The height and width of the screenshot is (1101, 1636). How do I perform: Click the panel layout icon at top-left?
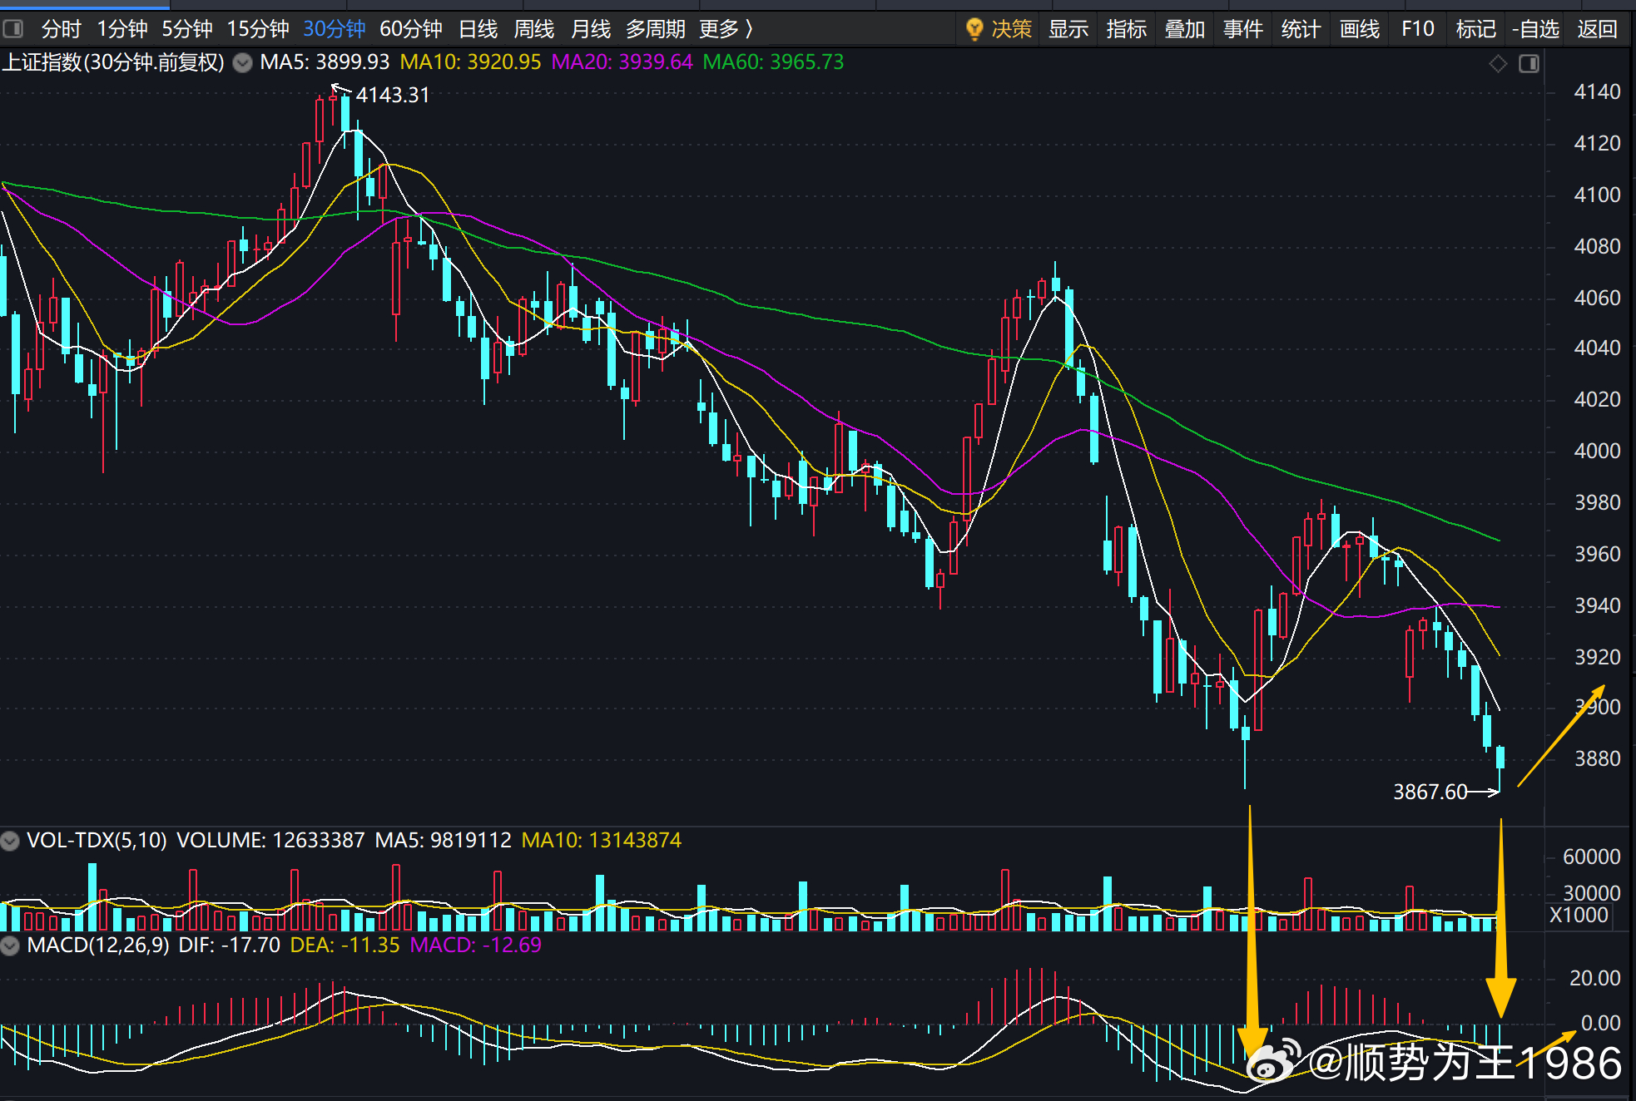(13, 29)
